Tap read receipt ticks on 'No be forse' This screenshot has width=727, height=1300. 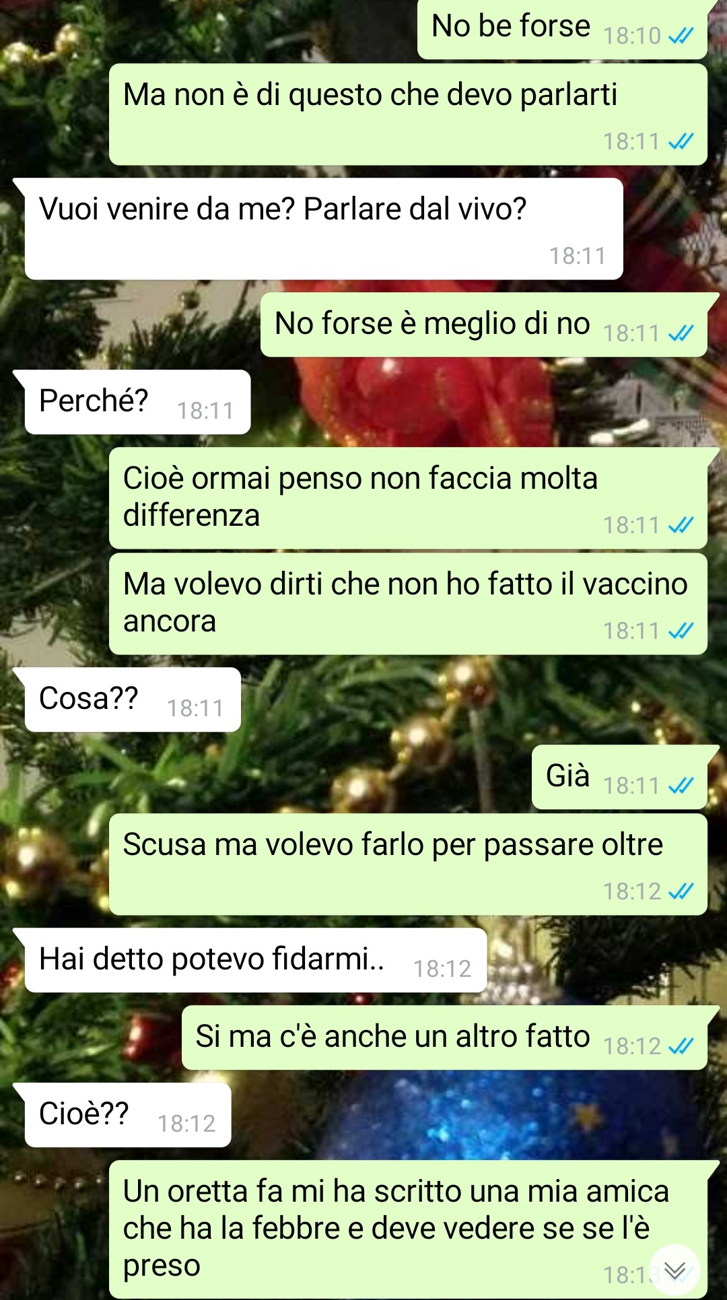681,36
